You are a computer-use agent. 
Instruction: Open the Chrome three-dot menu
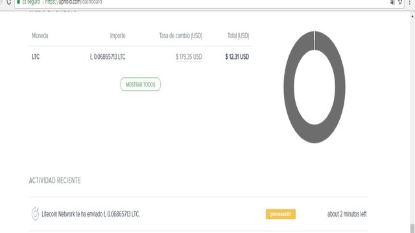409,2
